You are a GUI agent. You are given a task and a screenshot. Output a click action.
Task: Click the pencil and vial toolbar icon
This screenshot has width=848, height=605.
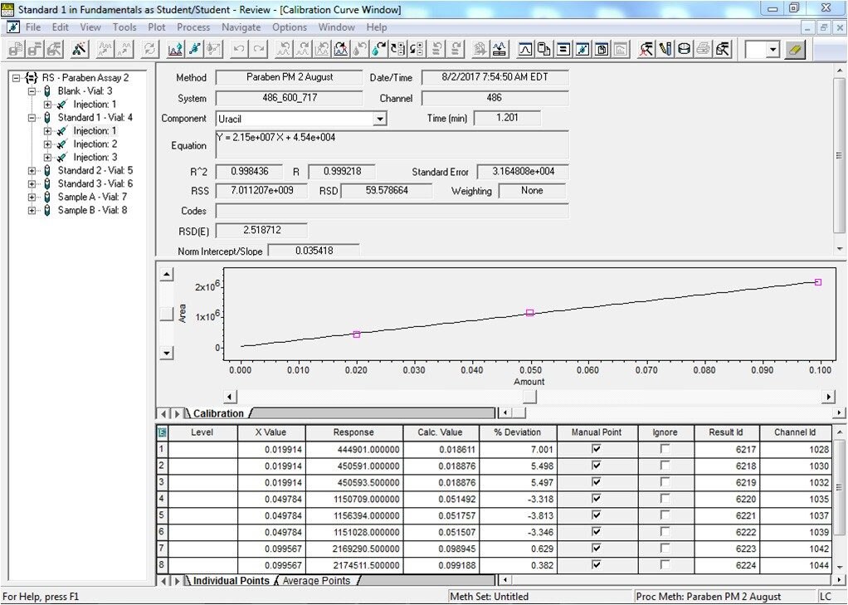[x=665, y=49]
